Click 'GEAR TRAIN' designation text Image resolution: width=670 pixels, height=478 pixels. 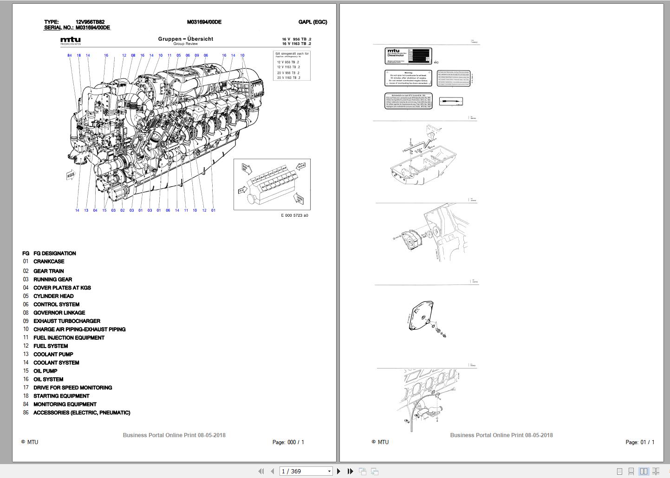[49, 271]
